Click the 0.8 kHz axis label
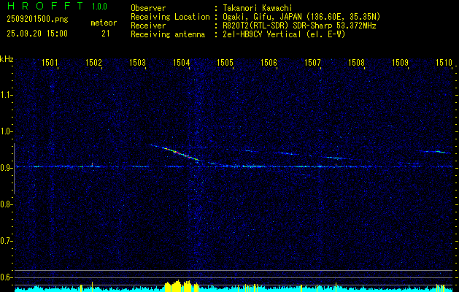The image size is (459, 292). click(5, 204)
